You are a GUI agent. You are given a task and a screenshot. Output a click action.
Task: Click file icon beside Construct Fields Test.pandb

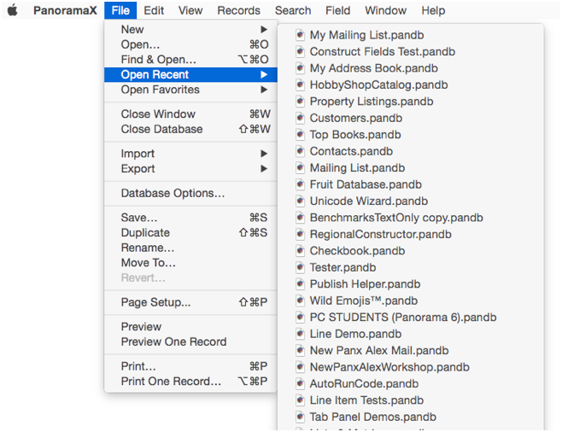point(300,51)
